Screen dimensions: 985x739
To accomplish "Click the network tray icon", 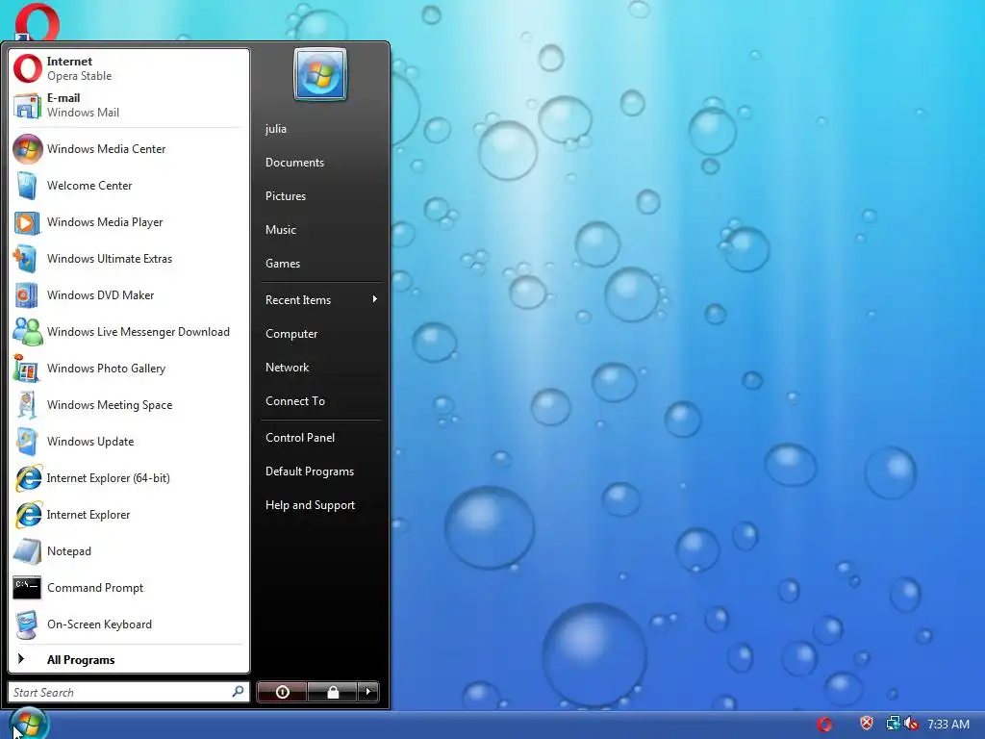I will click(893, 724).
